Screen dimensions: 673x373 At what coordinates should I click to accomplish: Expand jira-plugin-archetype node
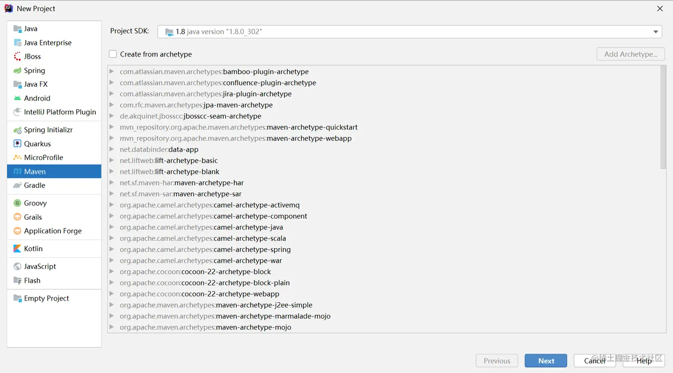[112, 93]
